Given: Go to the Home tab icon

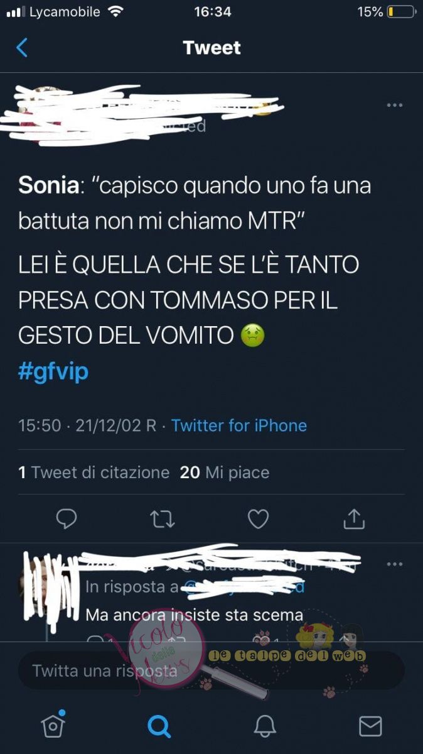Looking at the screenshot, I should [x=53, y=726].
